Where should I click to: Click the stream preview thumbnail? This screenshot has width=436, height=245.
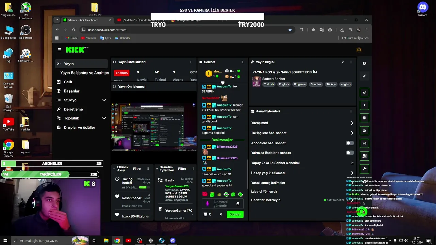tap(154, 128)
